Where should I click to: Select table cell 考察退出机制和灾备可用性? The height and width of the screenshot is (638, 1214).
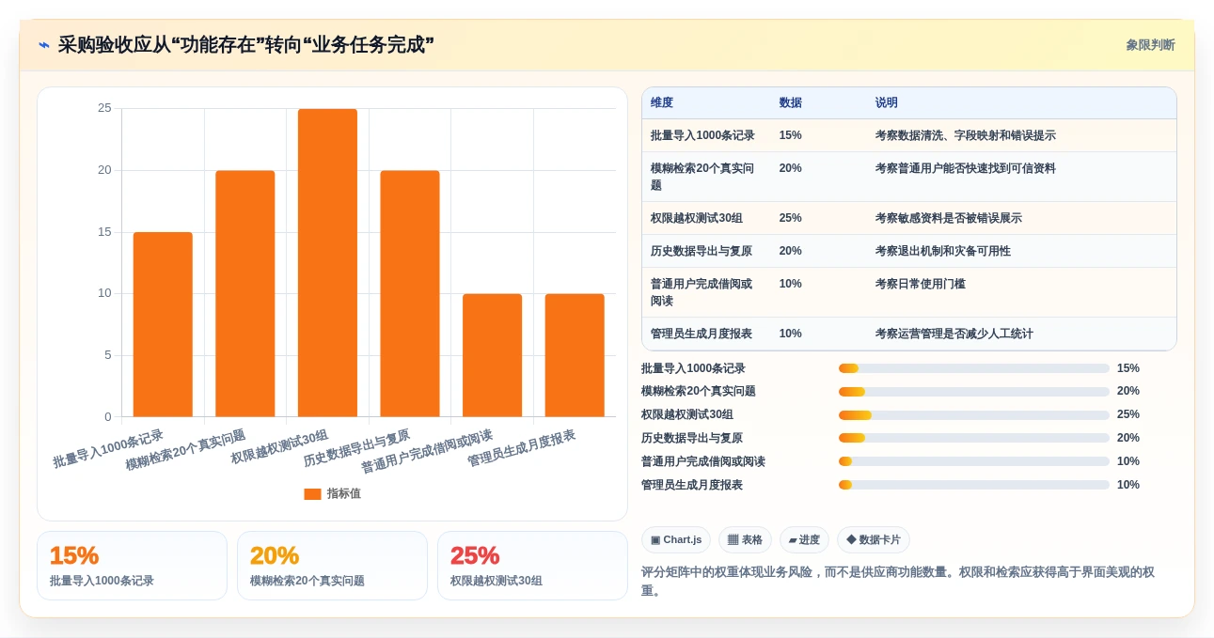click(943, 251)
